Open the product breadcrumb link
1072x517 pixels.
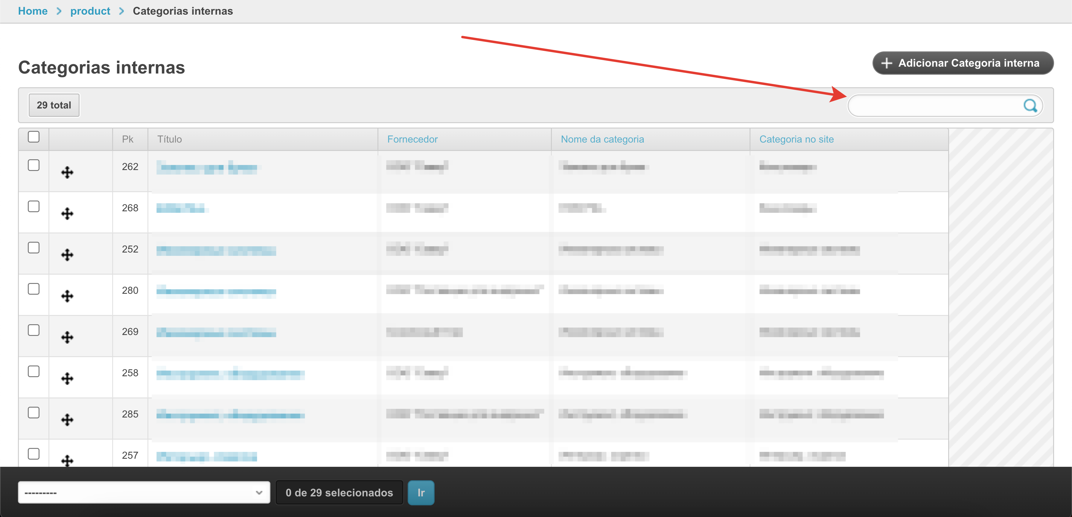click(90, 11)
